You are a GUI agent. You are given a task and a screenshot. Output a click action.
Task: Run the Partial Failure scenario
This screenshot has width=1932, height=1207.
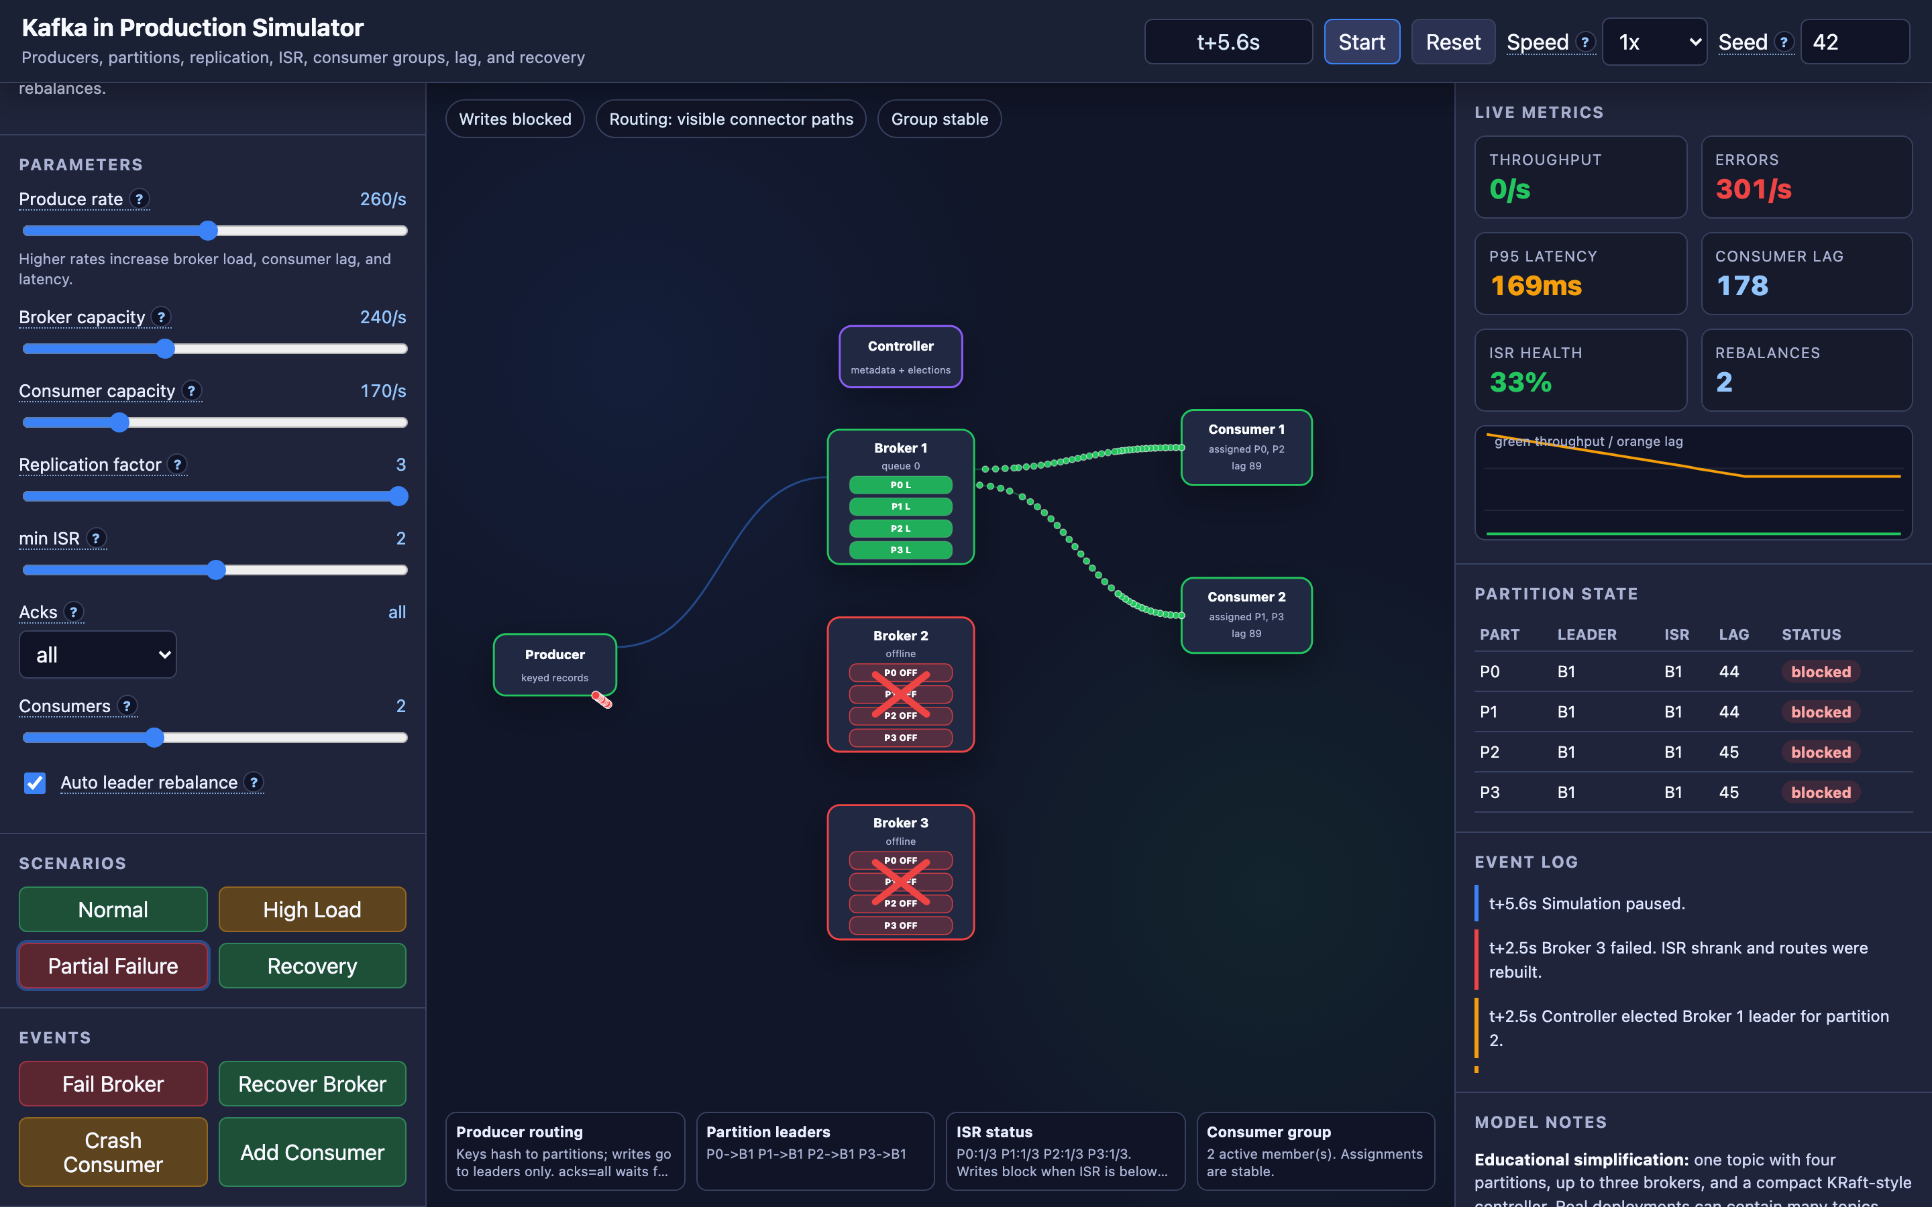pyautogui.click(x=113, y=966)
